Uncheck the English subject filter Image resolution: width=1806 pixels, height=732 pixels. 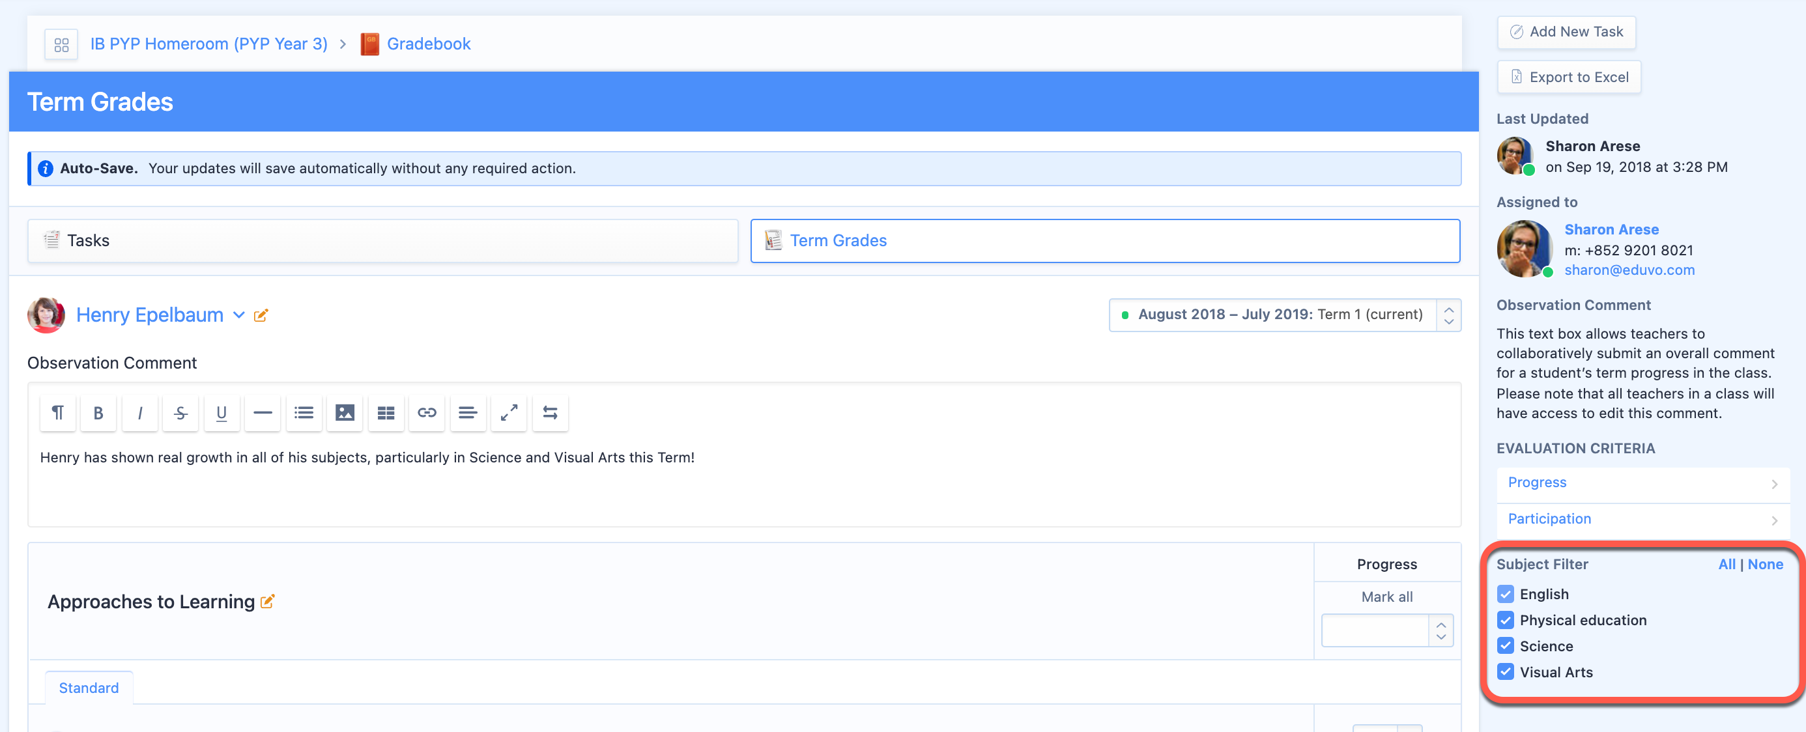click(1505, 594)
